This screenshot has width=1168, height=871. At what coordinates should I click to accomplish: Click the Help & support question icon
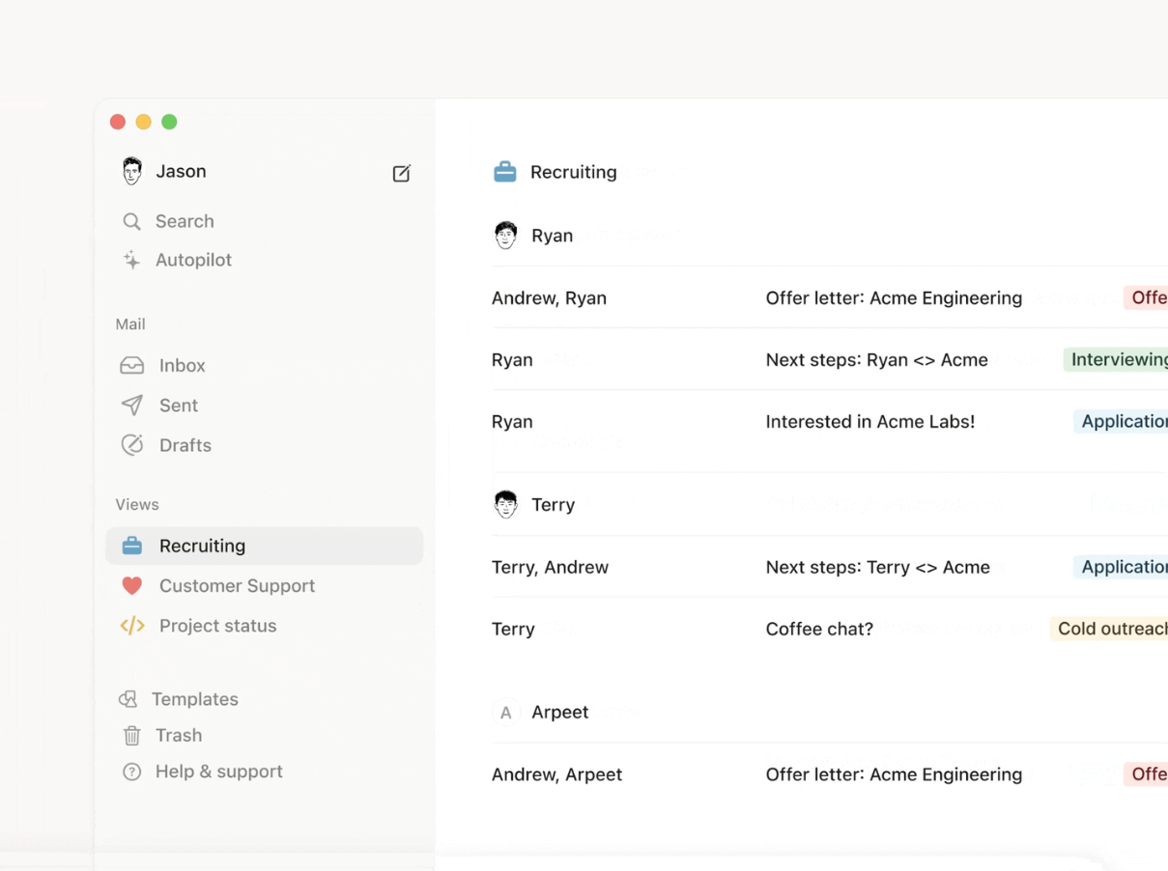click(x=132, y=772)
